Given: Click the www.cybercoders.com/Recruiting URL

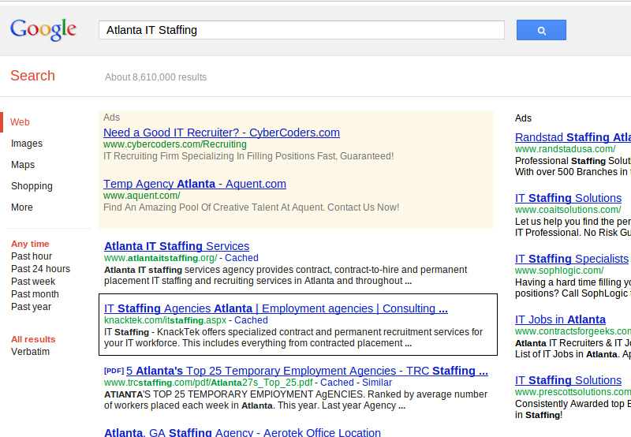Looking at the screenshot, I should [x=174, y=144].
